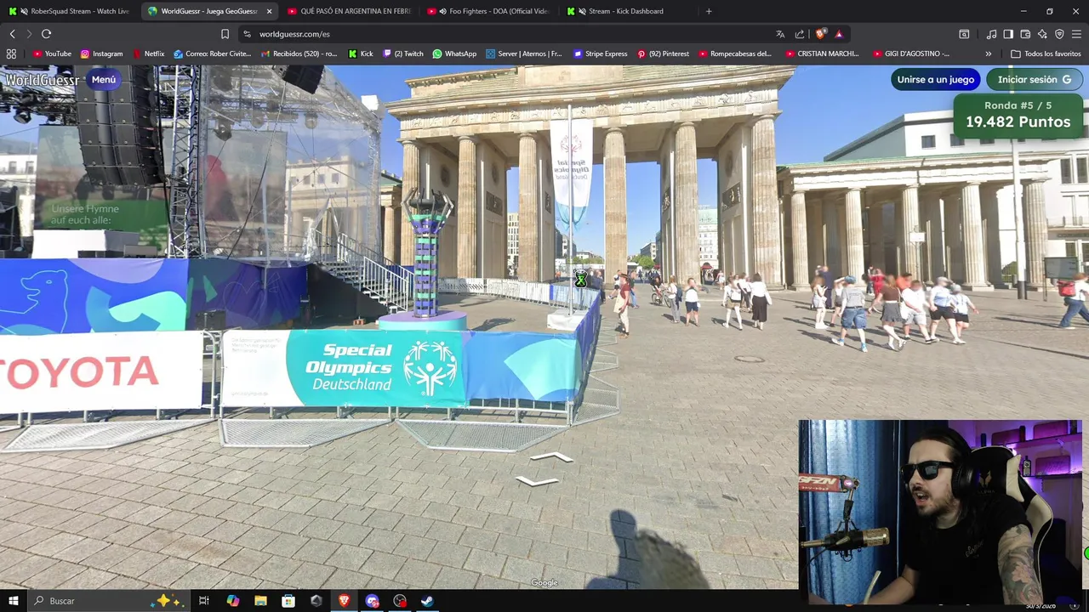Close the WorldGuessr tab
The height and width of the screenshot is (612, 1089).
269,11
